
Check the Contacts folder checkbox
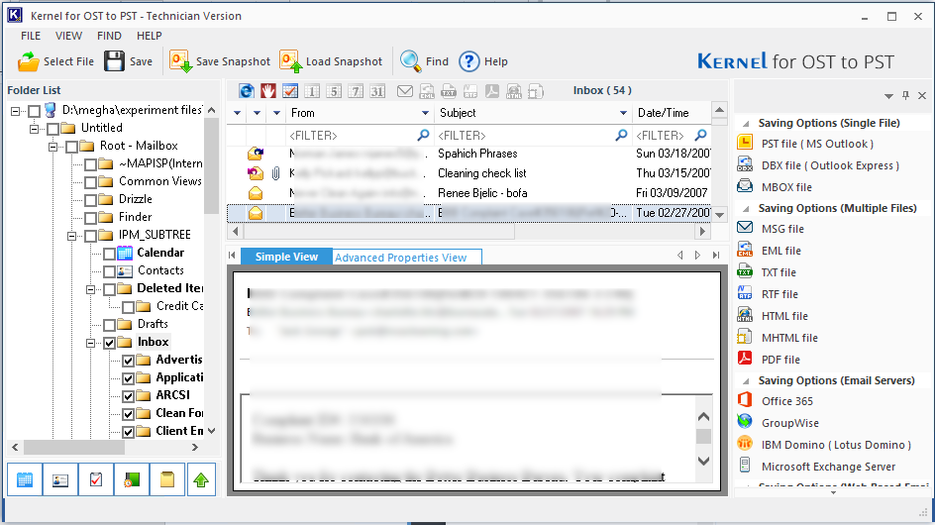pyautogui.click(x=109, y=272)
